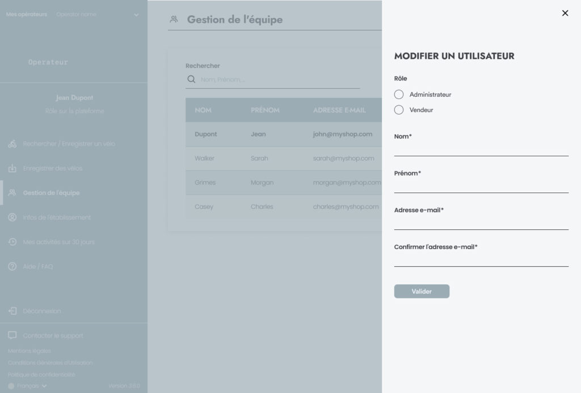This screenshot has width=581, height=393.
Task: Select the Casey row name cell
Action: tap(204, 207)
